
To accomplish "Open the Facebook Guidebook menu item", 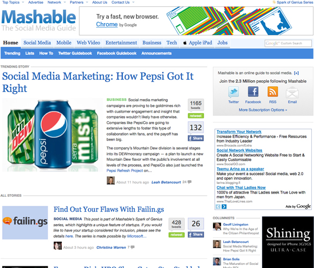I will [117, 54].
